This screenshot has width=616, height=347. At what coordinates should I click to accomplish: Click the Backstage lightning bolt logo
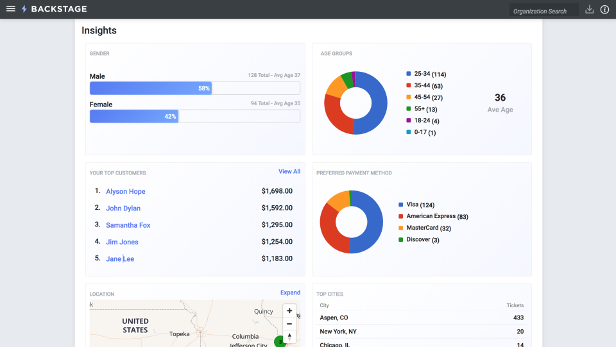click(24, 9)
